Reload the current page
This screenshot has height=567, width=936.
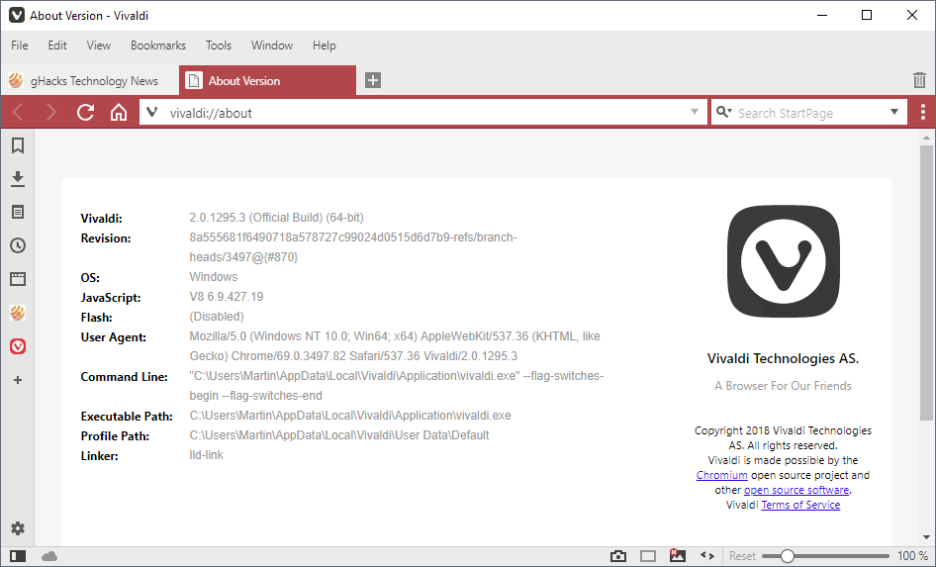85,112
